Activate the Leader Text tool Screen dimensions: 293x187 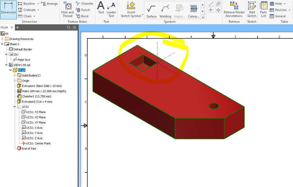111,10
